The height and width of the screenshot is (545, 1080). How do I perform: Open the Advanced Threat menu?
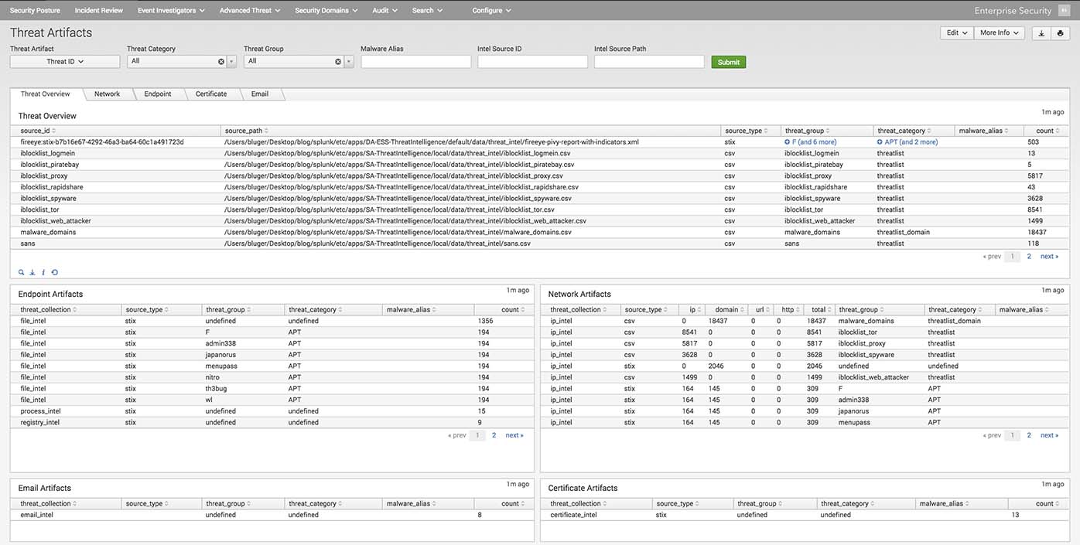pos(250,11)
